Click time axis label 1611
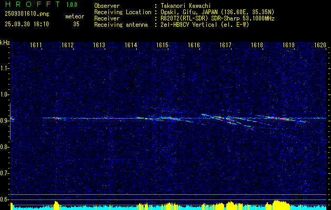This screenshot has width=331, height=210. 36,45
